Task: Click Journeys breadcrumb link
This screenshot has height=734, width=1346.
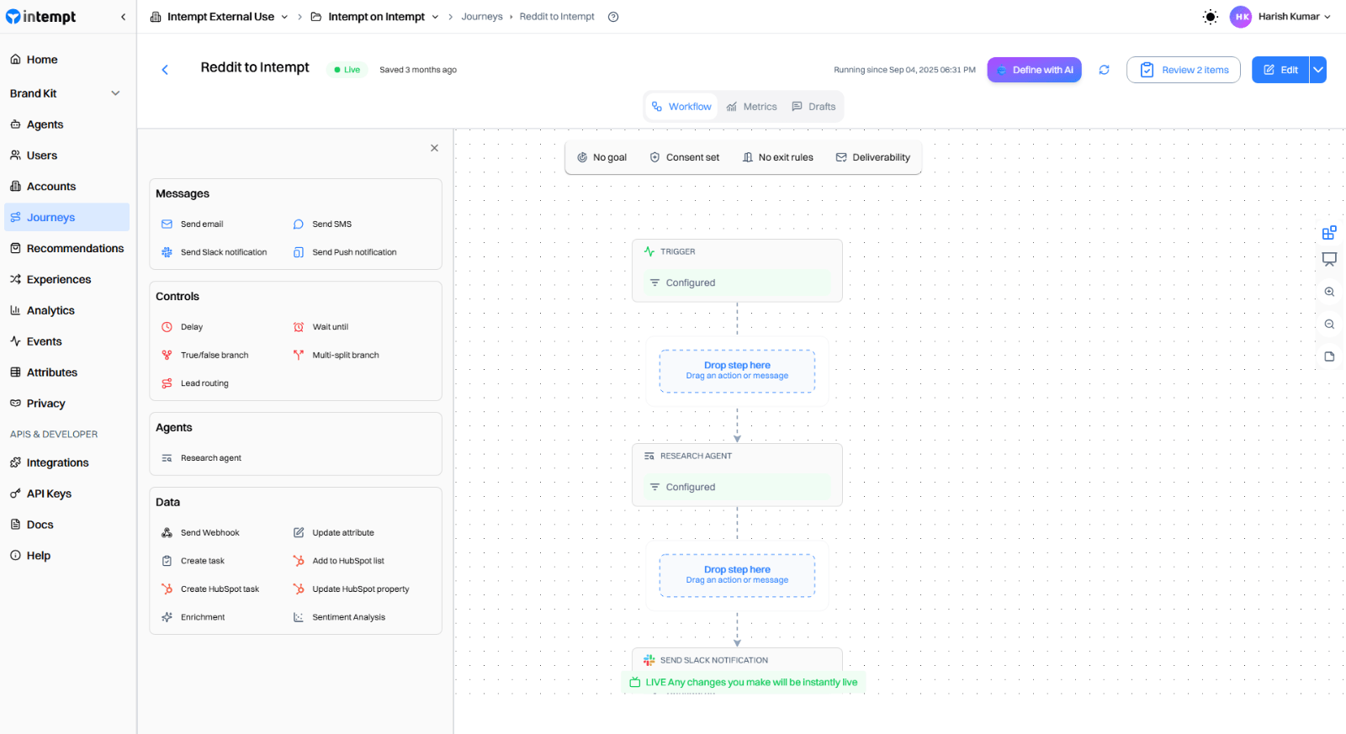Action: [x=482, y=17]
